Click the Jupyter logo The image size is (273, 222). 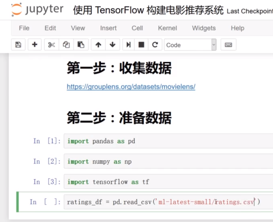pos(37,10)
